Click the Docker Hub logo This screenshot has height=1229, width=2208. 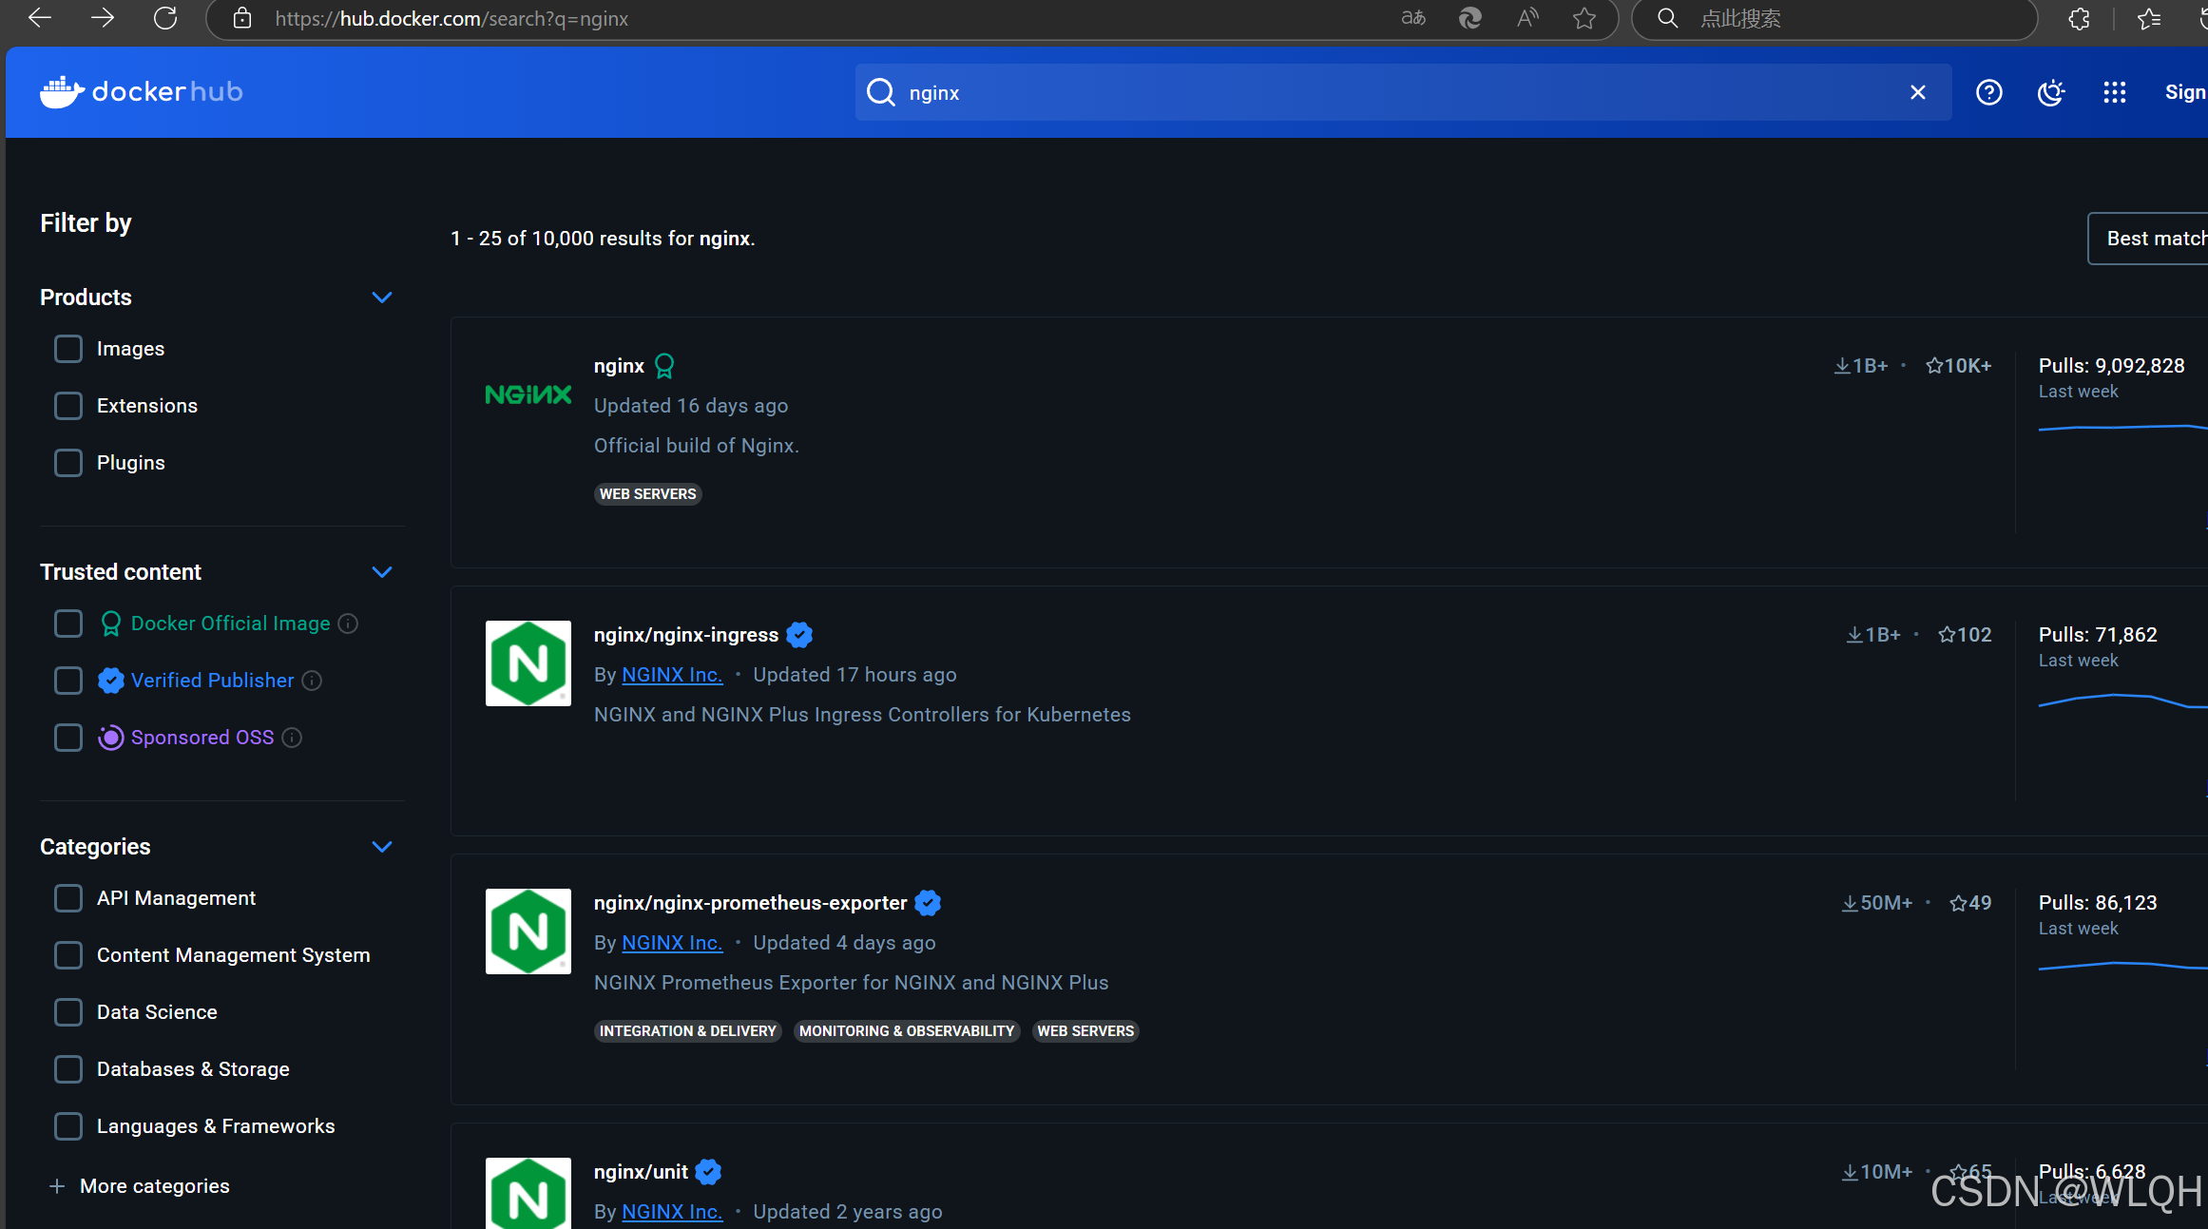(x=141, y=92)
